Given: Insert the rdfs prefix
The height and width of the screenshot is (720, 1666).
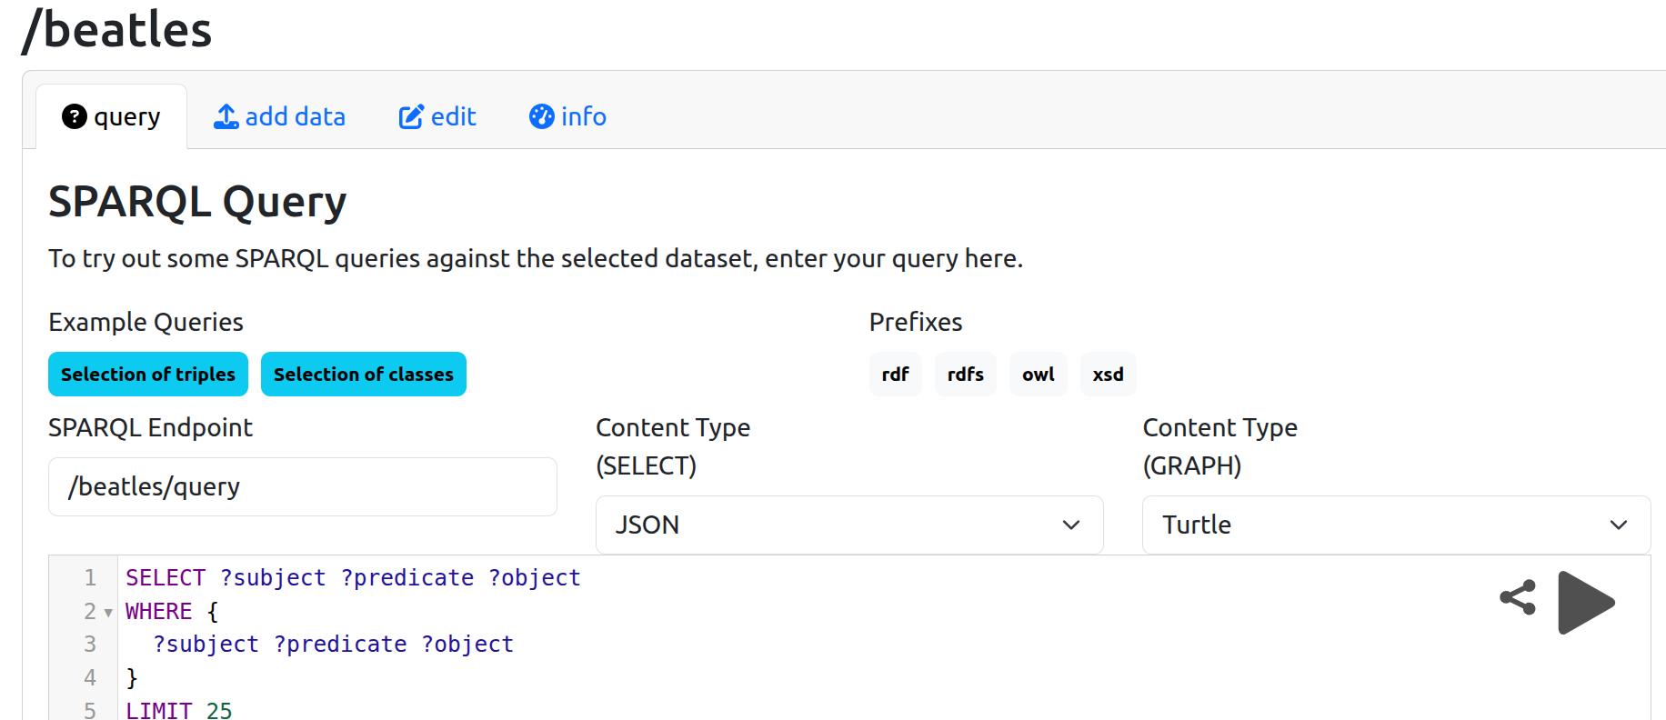Looking at the screenshot, I should tap(965, 375).
